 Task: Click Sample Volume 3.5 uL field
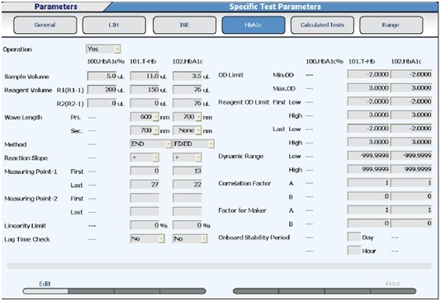click(187, 76)
